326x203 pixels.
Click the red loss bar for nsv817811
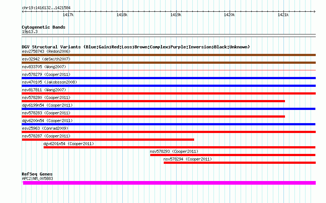point(168,93)
